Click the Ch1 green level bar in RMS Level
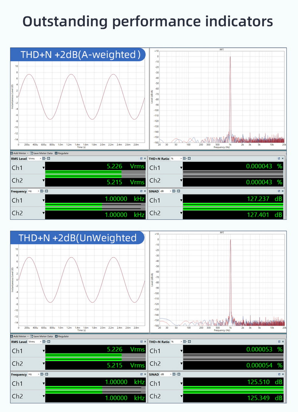298x412 pixels. tap(84, 172)
